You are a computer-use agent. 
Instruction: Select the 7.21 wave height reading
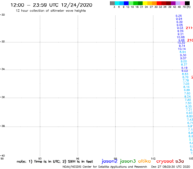[189, 110]
